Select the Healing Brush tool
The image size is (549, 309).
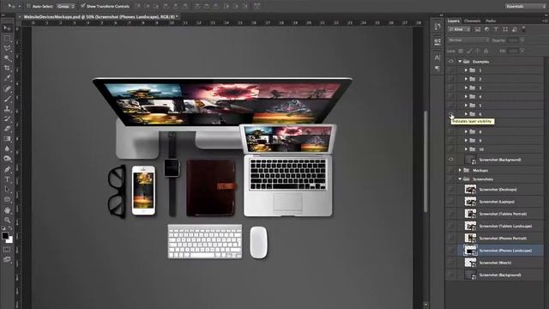[7, 88]
